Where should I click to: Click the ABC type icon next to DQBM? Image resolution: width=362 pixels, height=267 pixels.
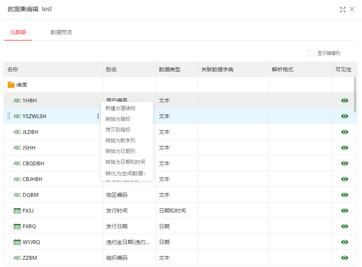(17, 195)
